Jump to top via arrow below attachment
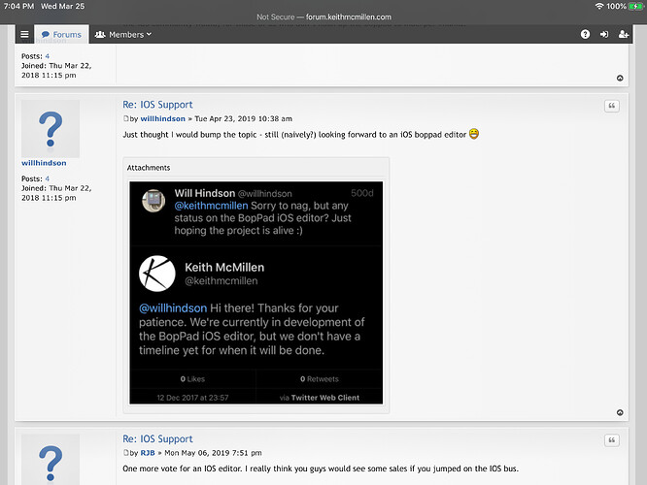 pos(620,412)
